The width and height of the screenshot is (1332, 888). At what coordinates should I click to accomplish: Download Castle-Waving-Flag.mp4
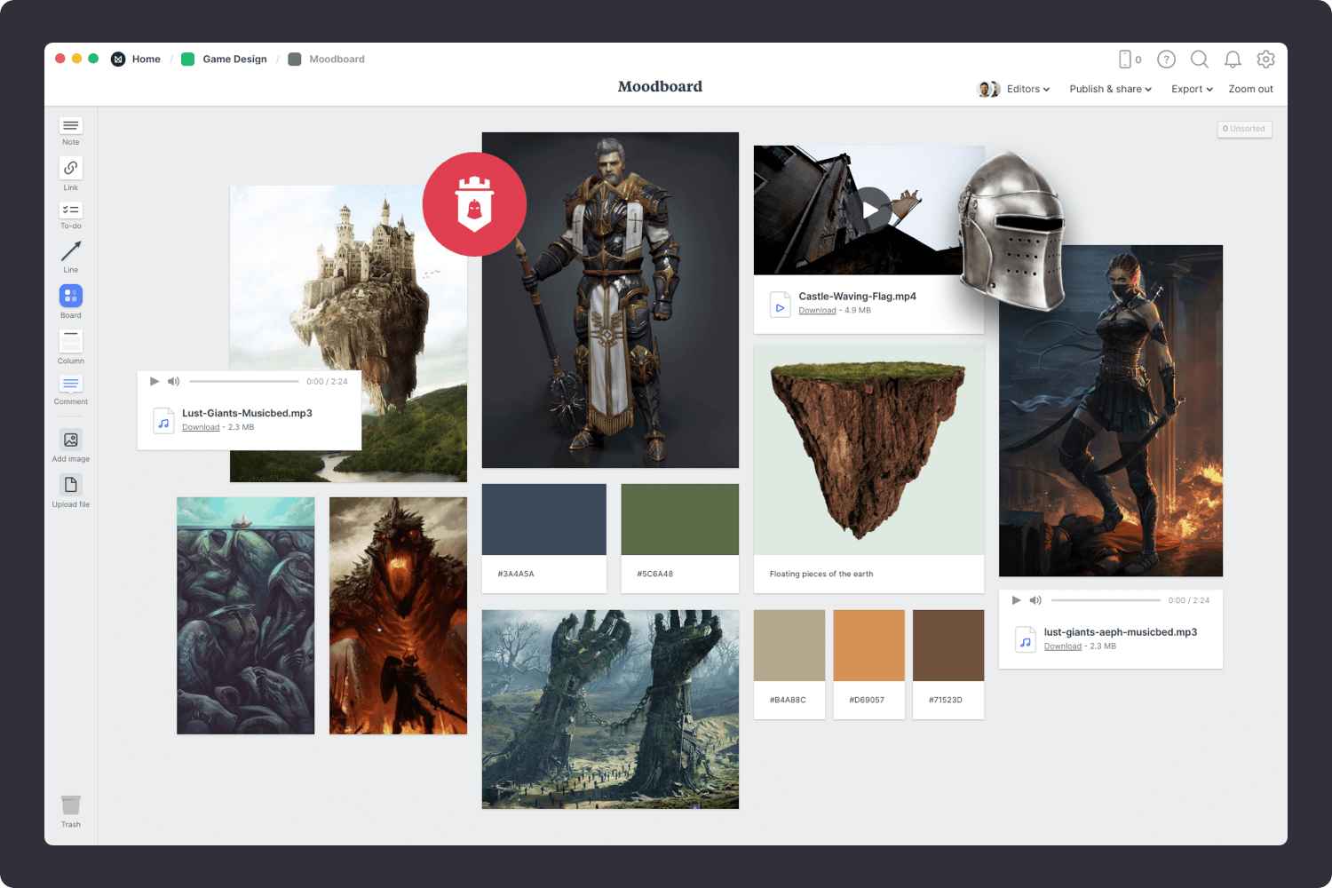(x=817, y=310)
